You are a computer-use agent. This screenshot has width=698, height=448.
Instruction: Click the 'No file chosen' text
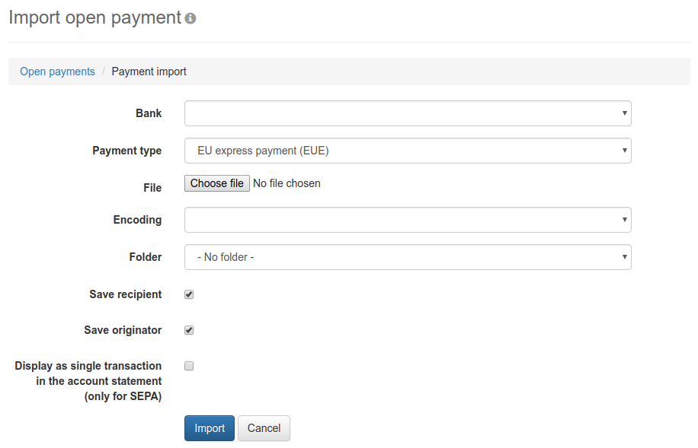(x=287, y=183)
